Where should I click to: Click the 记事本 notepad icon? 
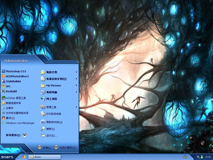tap(3, 108)
